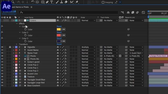This screenshot has width=168, height=94.
Task: Open the Name Trail parent dropdown
Action: pyautogui.click(x=136, y=53)
